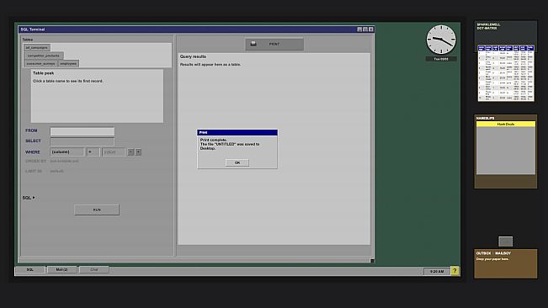Open Mail (2) from the taskbar
This screenshot has width=548, height=308.
click(61, 269)
